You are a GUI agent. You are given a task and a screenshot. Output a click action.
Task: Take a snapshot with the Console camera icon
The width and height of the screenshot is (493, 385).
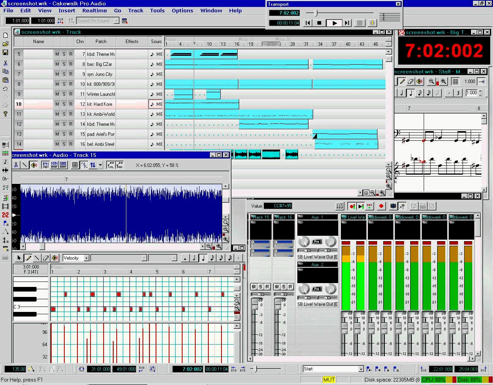(x=393, y=206)
